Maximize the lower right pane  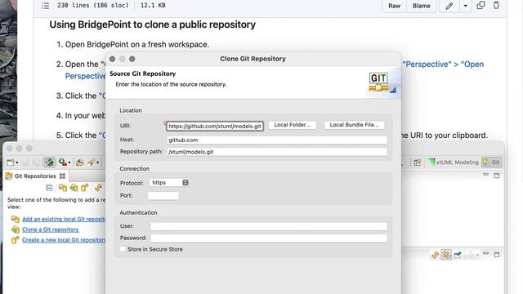(x=497, y=255)
